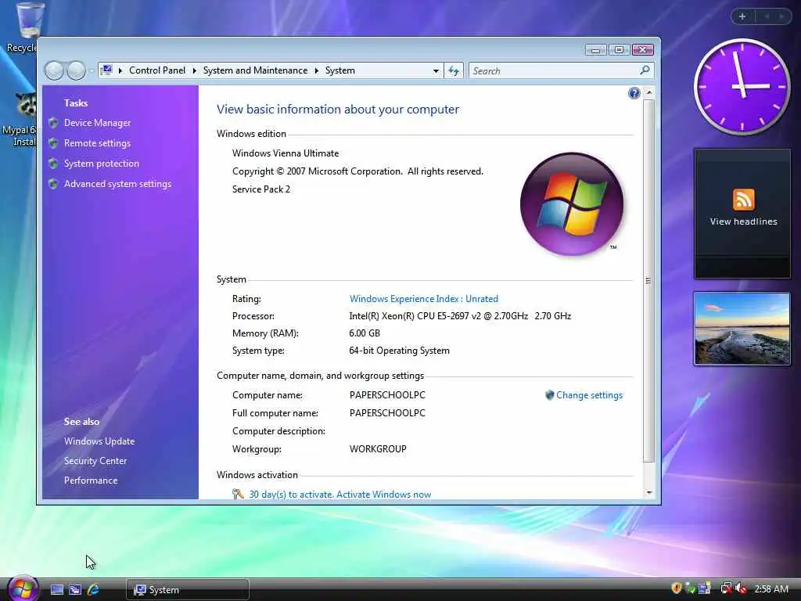This screenshot has width=801, height=601.
Task: Select System taskbar button
Action: point(188,590)
